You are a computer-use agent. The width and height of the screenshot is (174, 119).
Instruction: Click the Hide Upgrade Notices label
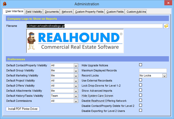click(x=95, y=65)
